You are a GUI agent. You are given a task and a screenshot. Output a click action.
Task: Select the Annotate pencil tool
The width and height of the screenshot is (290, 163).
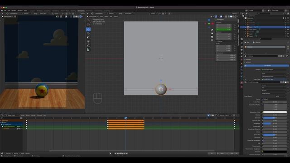pos(88,46)
